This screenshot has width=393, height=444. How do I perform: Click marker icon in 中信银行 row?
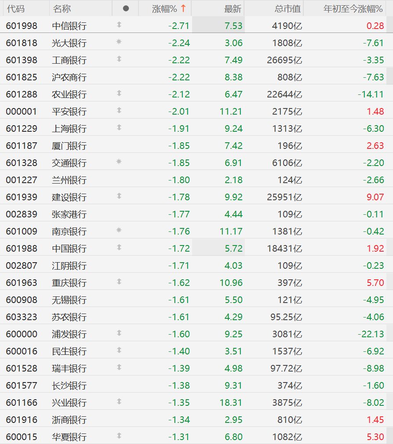(x=119, y=25)
